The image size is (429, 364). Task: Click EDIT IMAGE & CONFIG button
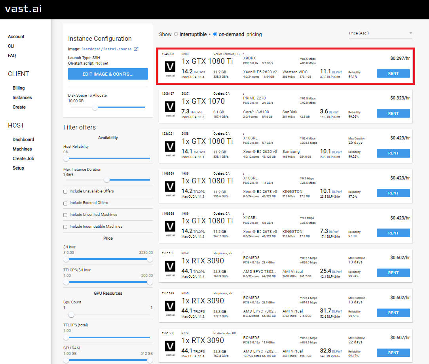108,74
